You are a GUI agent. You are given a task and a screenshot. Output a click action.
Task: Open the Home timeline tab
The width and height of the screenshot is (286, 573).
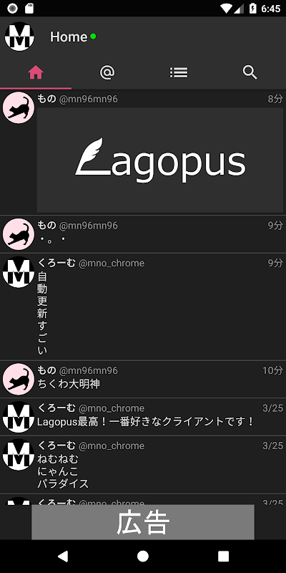pos(36,73)
